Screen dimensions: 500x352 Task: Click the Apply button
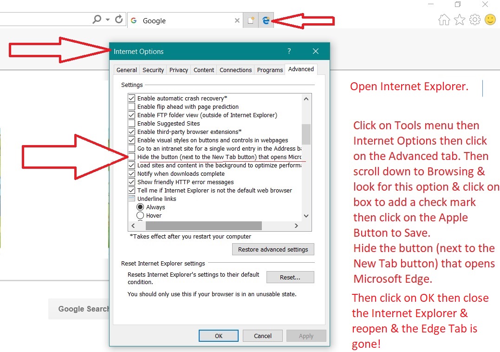pyautogui.click(x=306, y=336)
